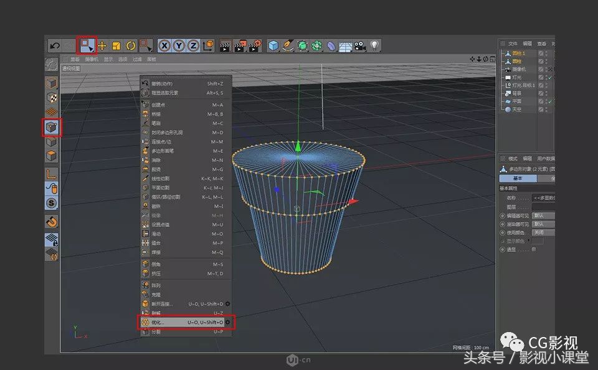This screenshot has height=370, width=598.
Task: Open the 使用颜色 dropdown showing 关闭
Action: pos(543,231)
